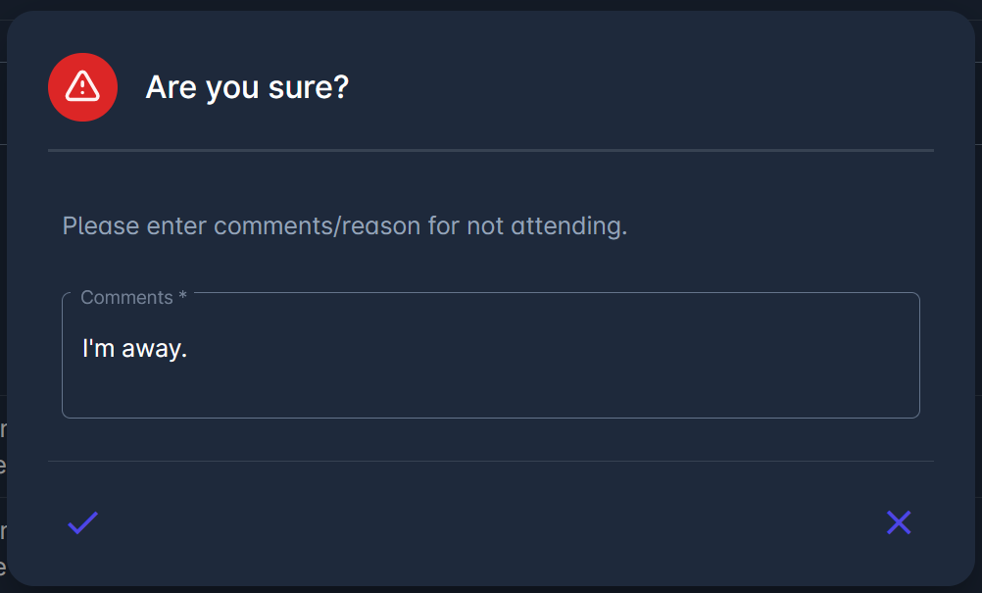
Task: Click the 'Are you sure?' dialog title
Action: [246, 87]
